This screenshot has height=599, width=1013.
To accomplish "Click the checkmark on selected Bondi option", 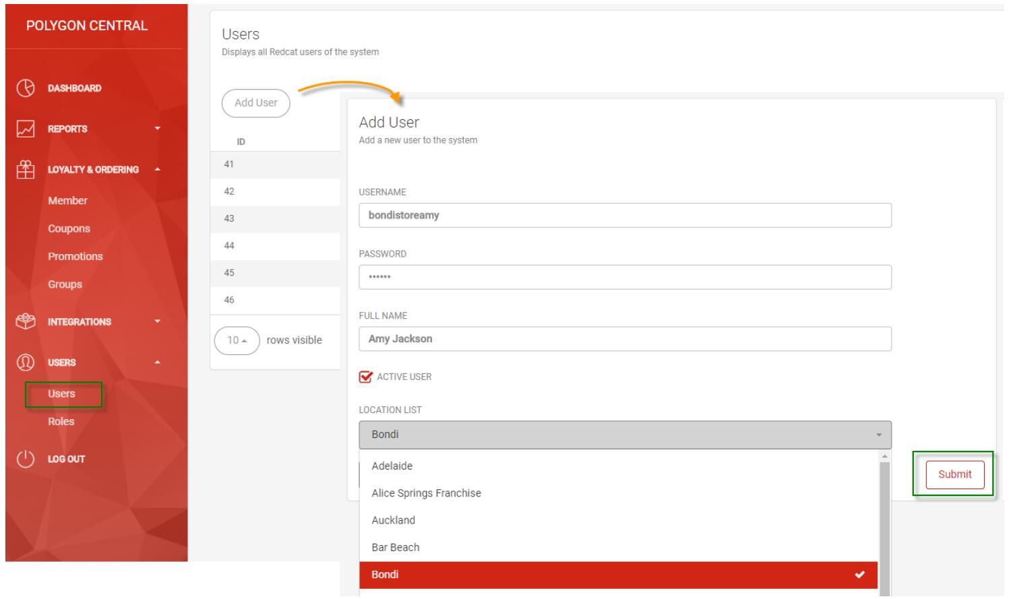I will (859, 575).
